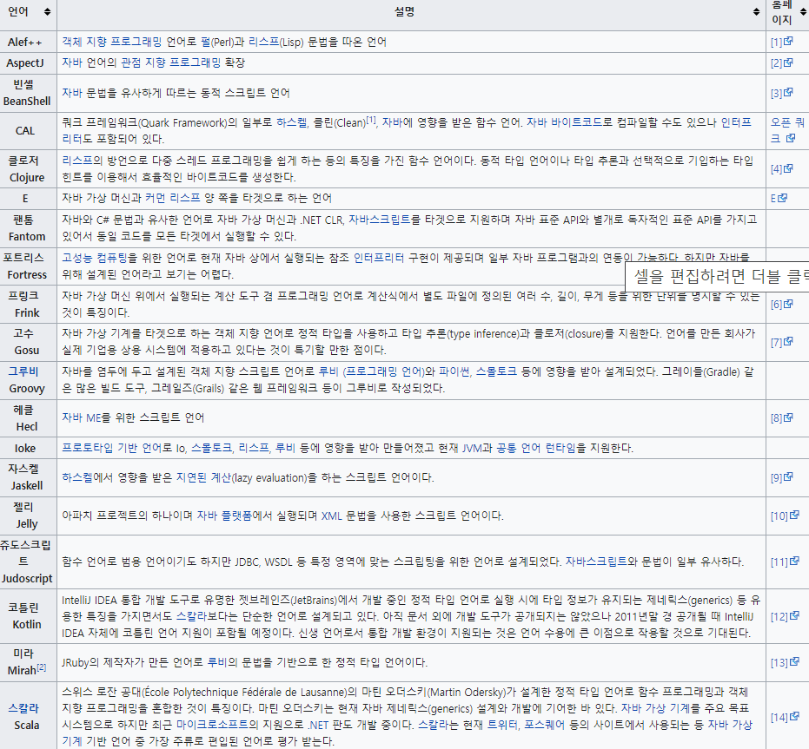Image resolution: width=809 pixels, height=749 pixels.
Task: Click 스몰토크 link in Groovy description
Action: pos(496,371)
